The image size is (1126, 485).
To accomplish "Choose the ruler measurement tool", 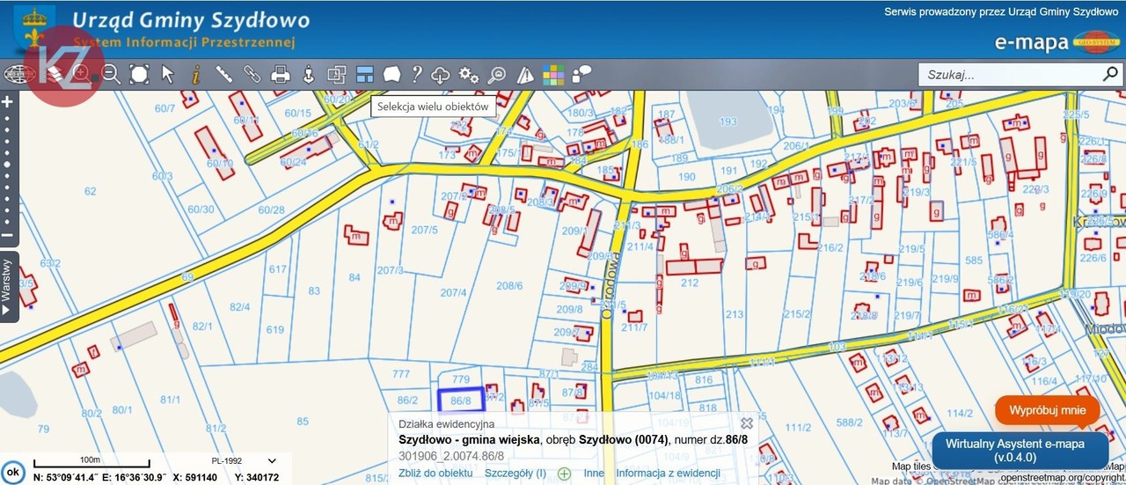I will click(x=223, y=75).
